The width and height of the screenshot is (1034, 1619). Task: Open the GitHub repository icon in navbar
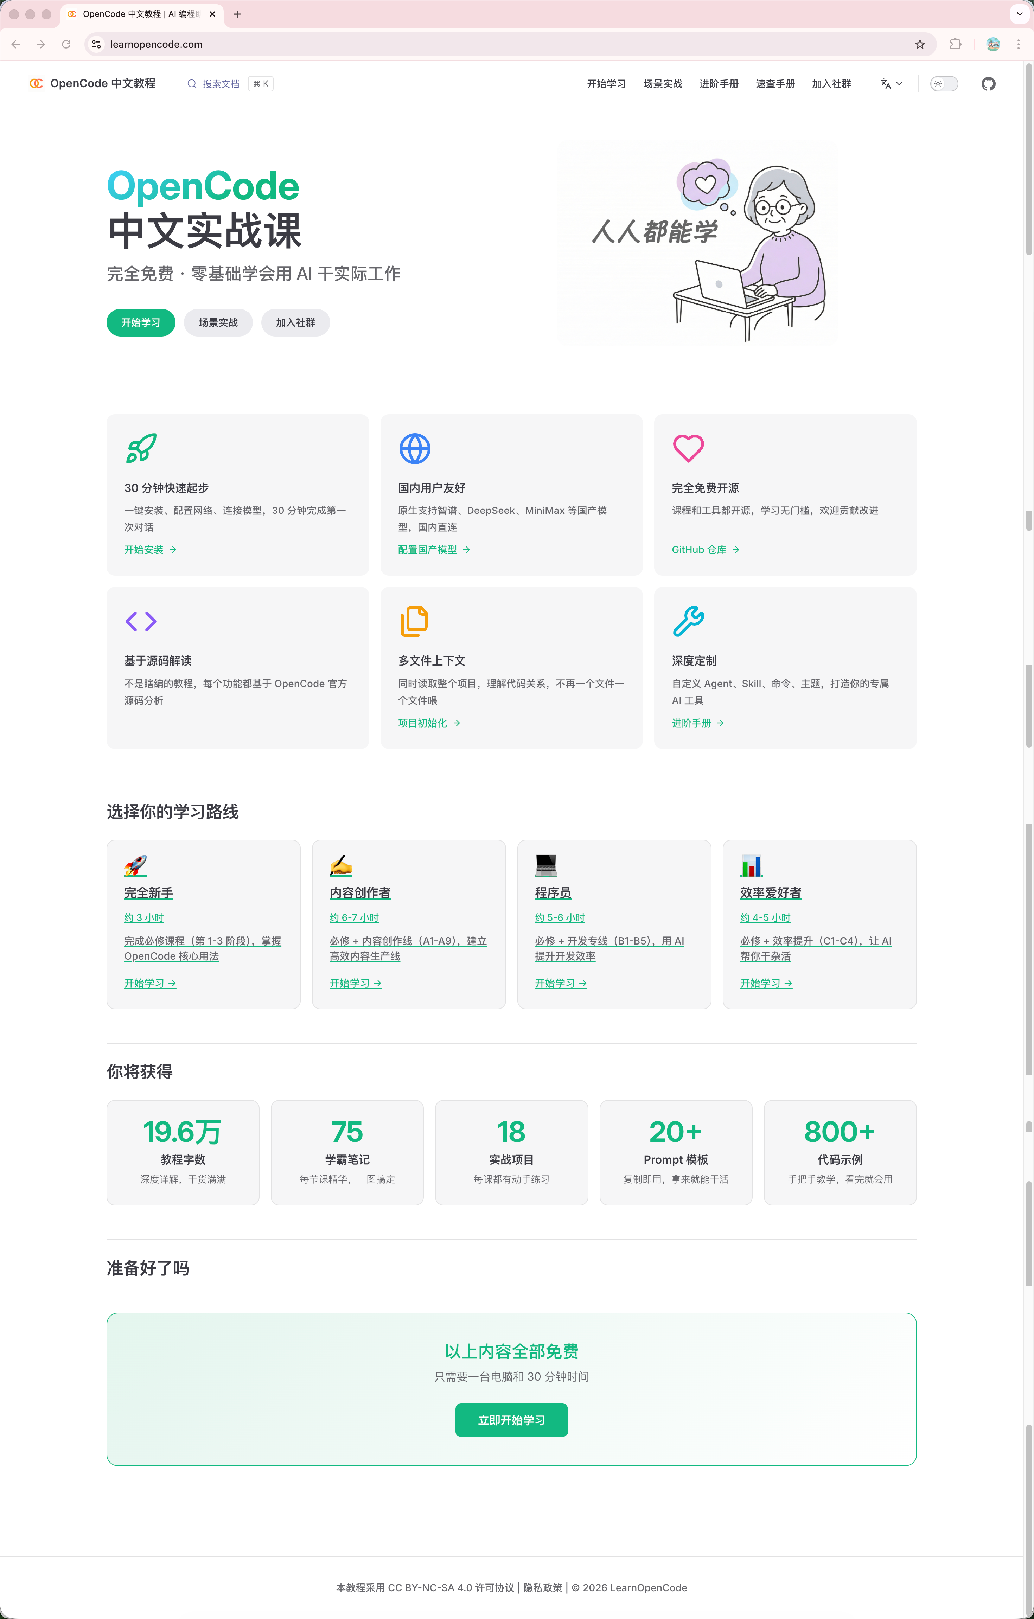pos(988,83)
